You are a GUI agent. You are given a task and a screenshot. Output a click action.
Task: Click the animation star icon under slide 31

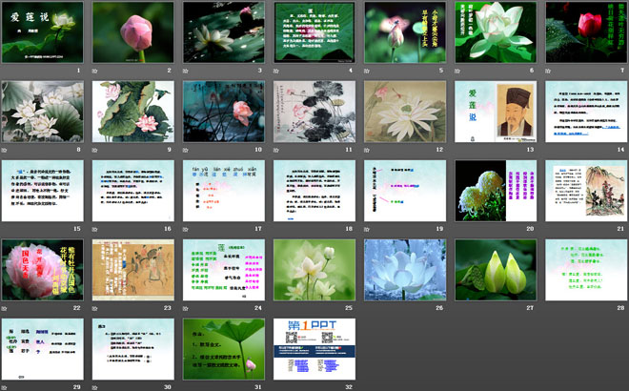[186, 387]
